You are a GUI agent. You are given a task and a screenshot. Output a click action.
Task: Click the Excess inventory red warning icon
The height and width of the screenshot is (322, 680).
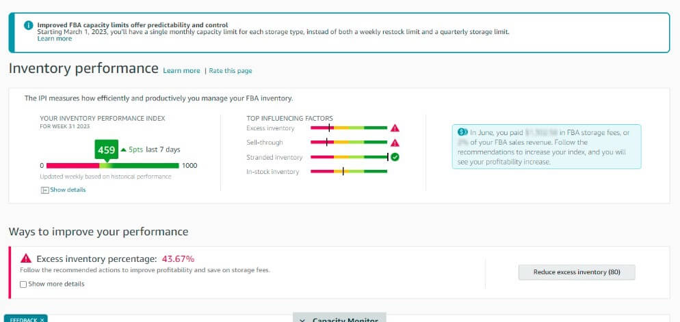click(395, 128)
